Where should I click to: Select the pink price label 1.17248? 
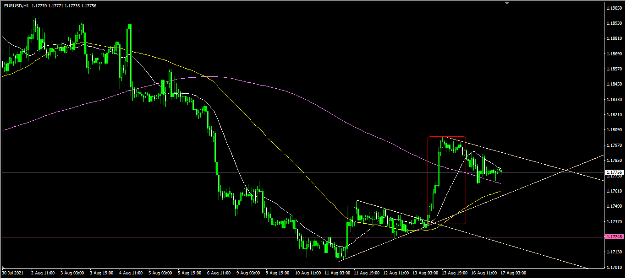click(614, 237)
